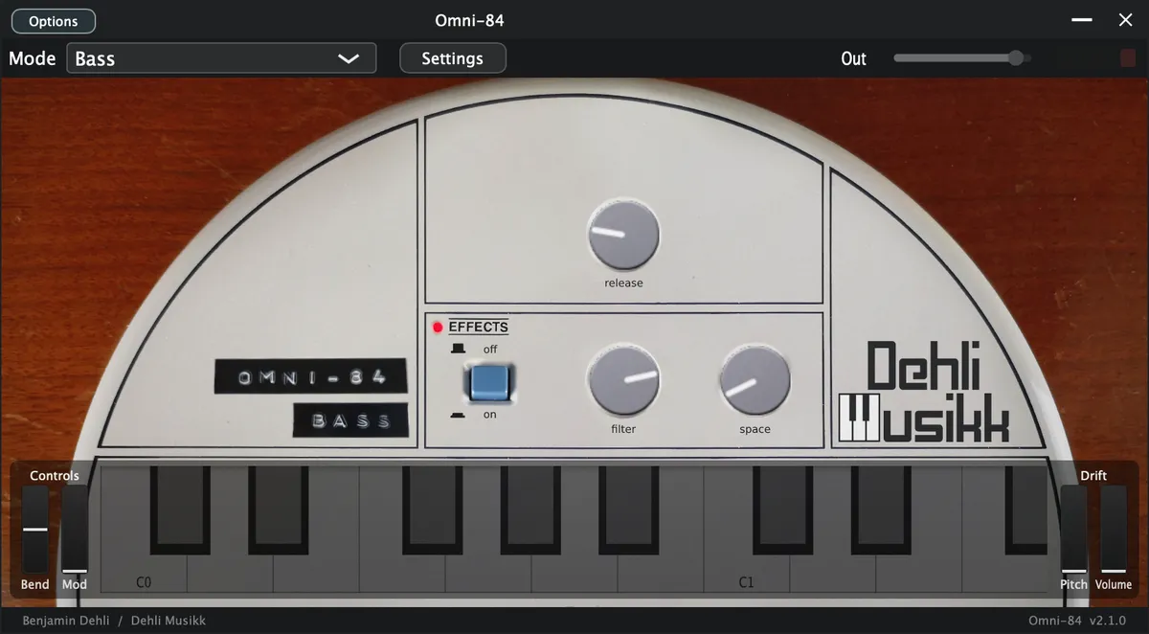This screenshot has width=1149, height=634.
Task: Play the D#0 black key
Action: (x=278, y=509)
